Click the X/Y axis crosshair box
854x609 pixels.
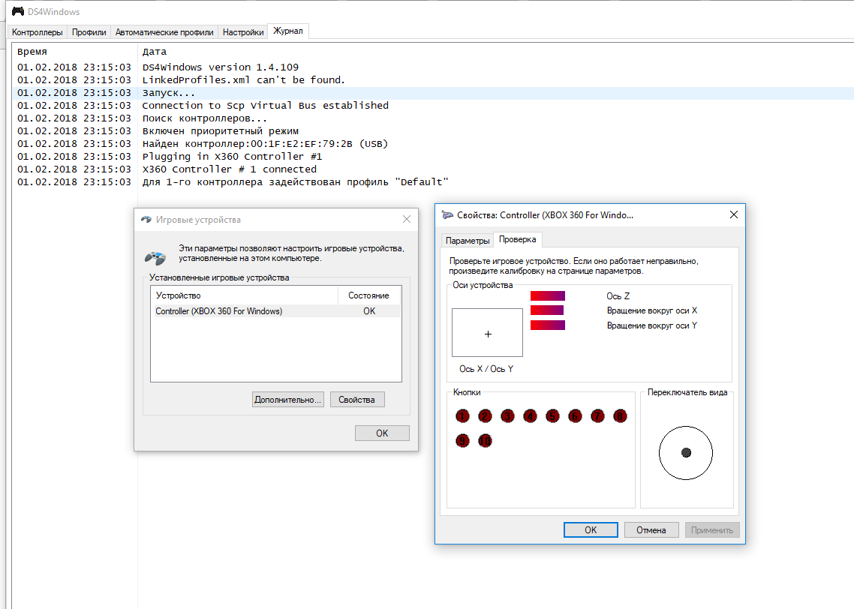(x=488, y=333)
